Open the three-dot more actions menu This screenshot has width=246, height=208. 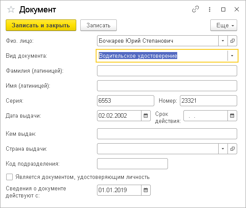pyautogui.click(x=209, y=9)
